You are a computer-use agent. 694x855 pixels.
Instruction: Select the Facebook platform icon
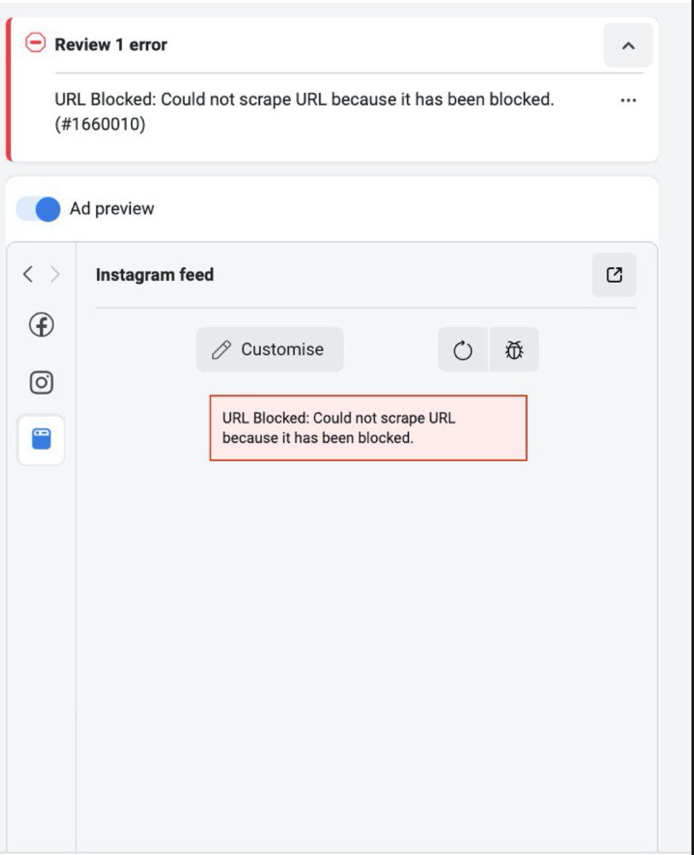(41, 325)
